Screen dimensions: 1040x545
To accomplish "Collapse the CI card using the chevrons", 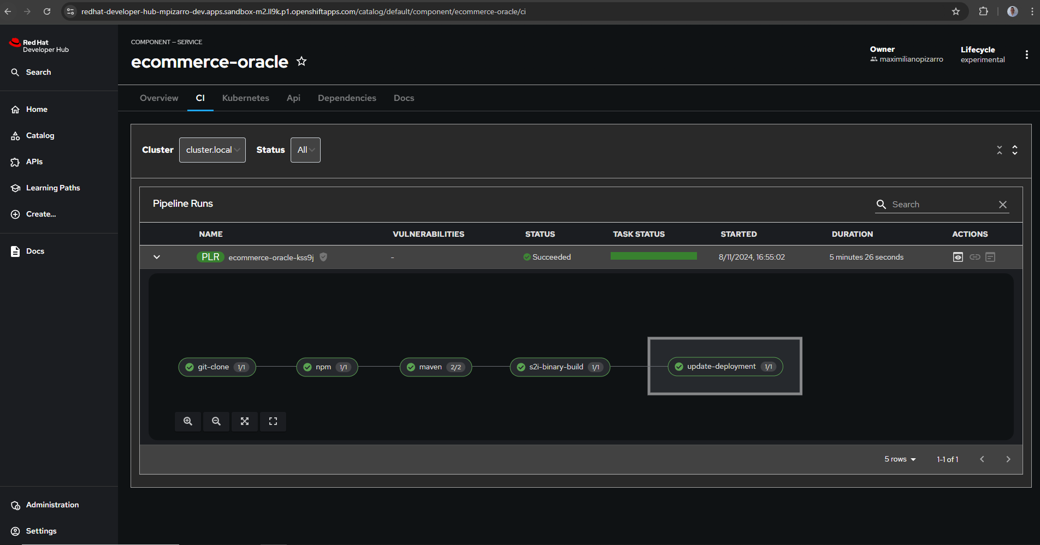I will coord(999,149).
